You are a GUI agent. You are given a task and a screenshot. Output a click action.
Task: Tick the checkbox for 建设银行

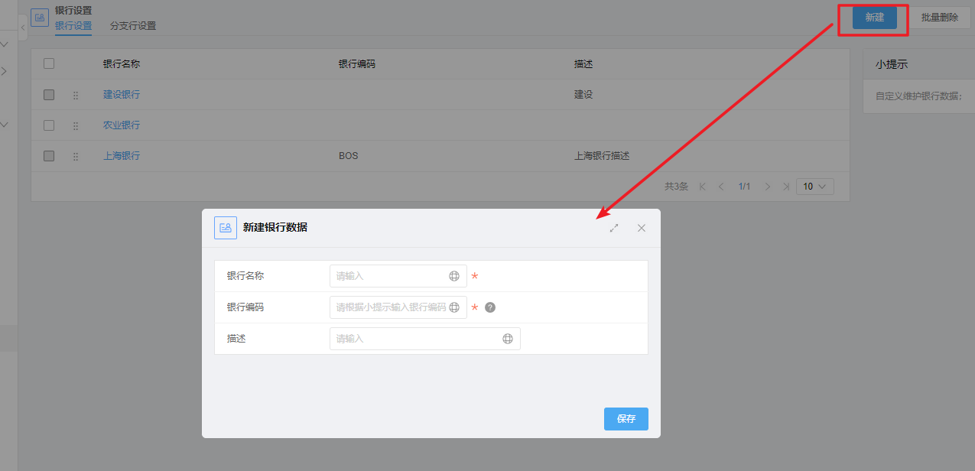[x=49, y=95]
